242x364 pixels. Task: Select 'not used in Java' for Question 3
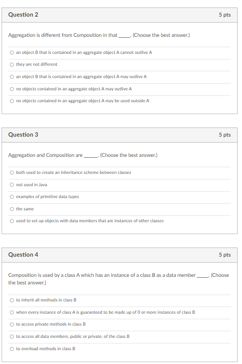pyautogui.click(x=12, y=185)
